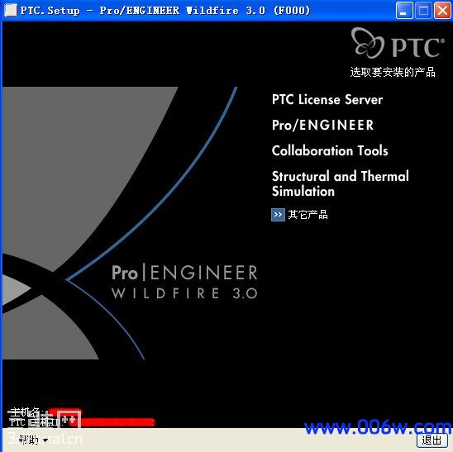This screenshot has width=453, height=452.
Task: Click the 退出 exit button
Action: tap(432, 440)
